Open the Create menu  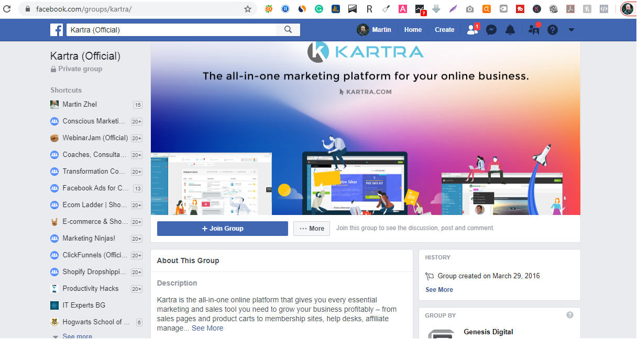click(x=444, y=30)
